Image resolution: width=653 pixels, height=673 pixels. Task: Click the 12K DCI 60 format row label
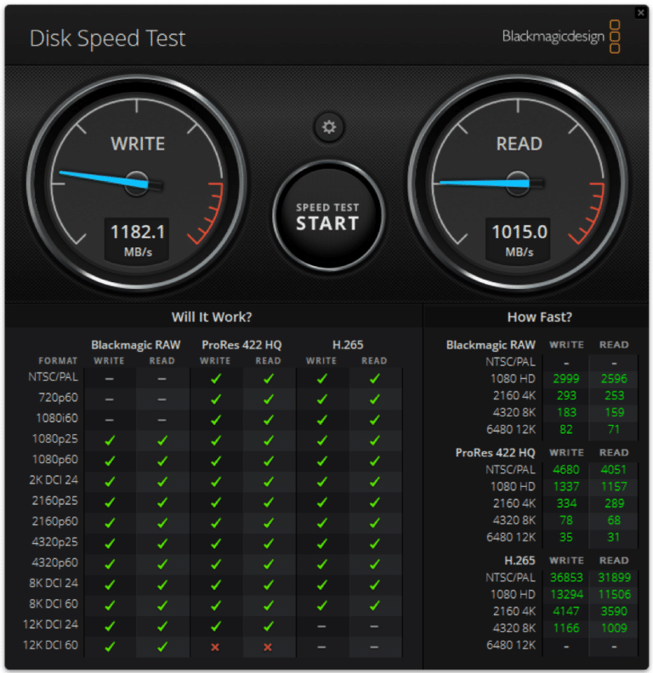tap(51, 645)
